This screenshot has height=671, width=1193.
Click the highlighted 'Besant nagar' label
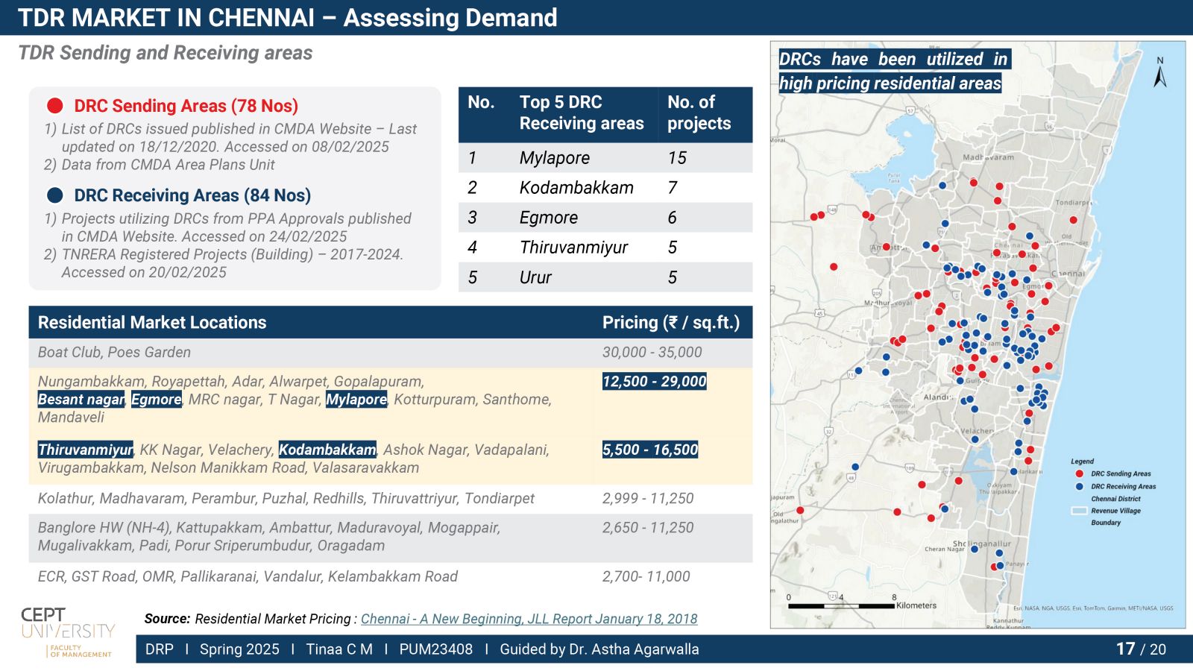pyautogui.click(x=81, y=400)
